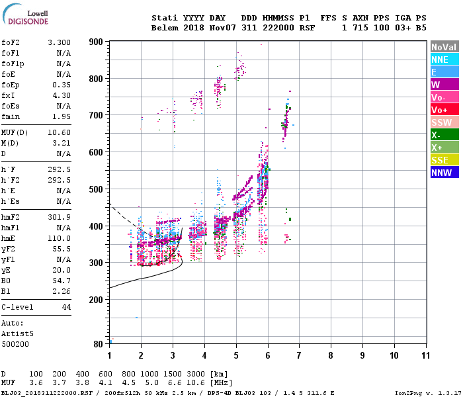Click the 5 MHz frequency axis label
Screen dimensions: 463x397
(236, 356)
